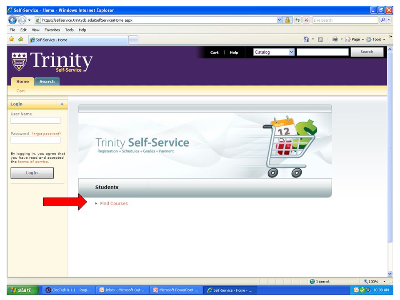The height and width of the screenshot is (300, 400).
Task: Open the File menu
Action: pyautogui.click(x=12, y=30)
